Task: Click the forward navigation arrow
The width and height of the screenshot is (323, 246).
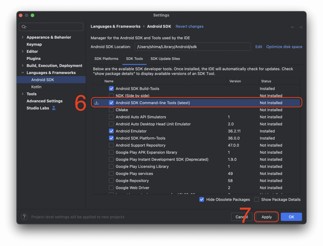Action: pyautogui.click(x=301, y=27)
